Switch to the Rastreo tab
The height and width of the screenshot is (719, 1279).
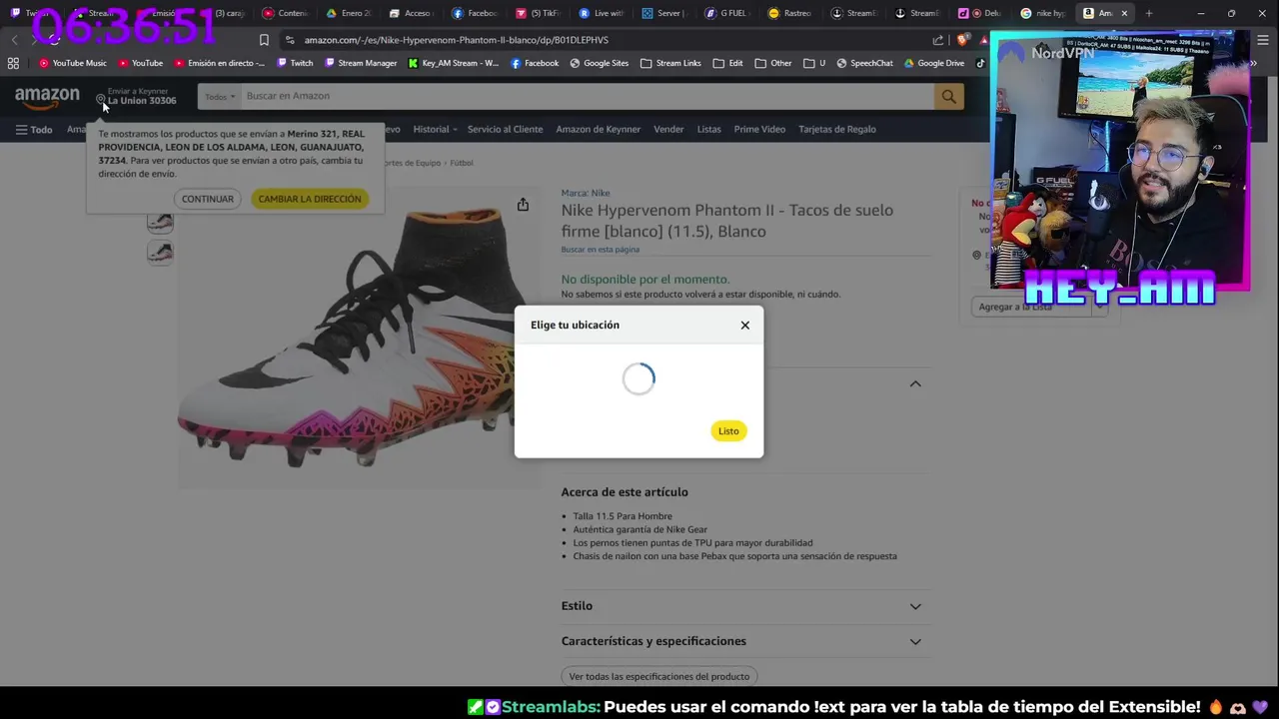click(789, 13)
